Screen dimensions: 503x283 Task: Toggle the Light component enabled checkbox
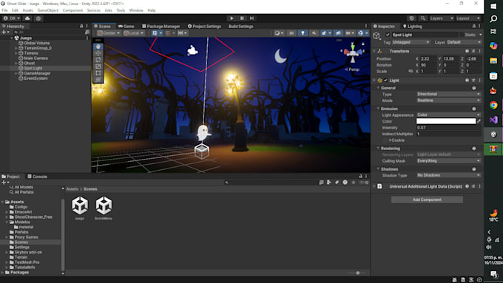coord(385,81)
